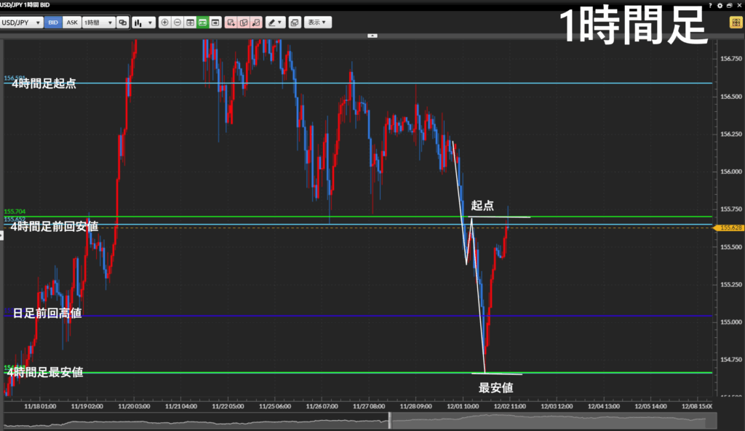The height and width of the screenshot is (431, 745).
Task: Zoom out with the minus magnifier icon
Action: [177, 23]
